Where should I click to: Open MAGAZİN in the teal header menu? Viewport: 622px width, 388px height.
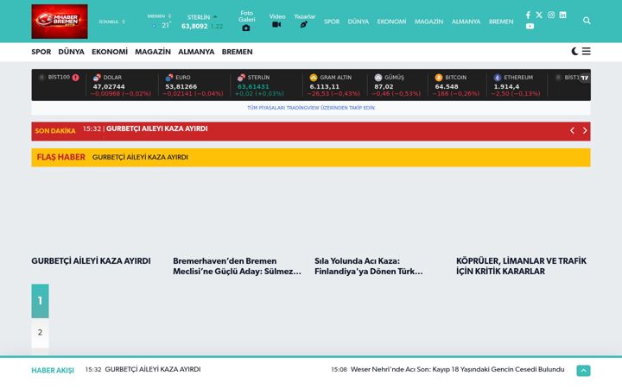(428, 22)
